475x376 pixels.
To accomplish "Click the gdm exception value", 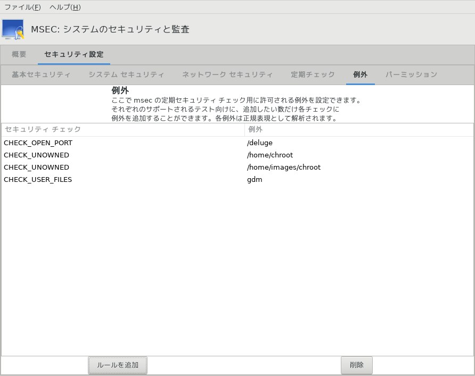I will 255,180.
